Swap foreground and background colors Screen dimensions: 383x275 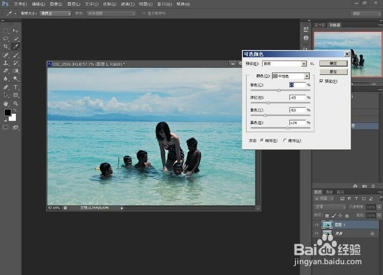(x=15, y=110)
